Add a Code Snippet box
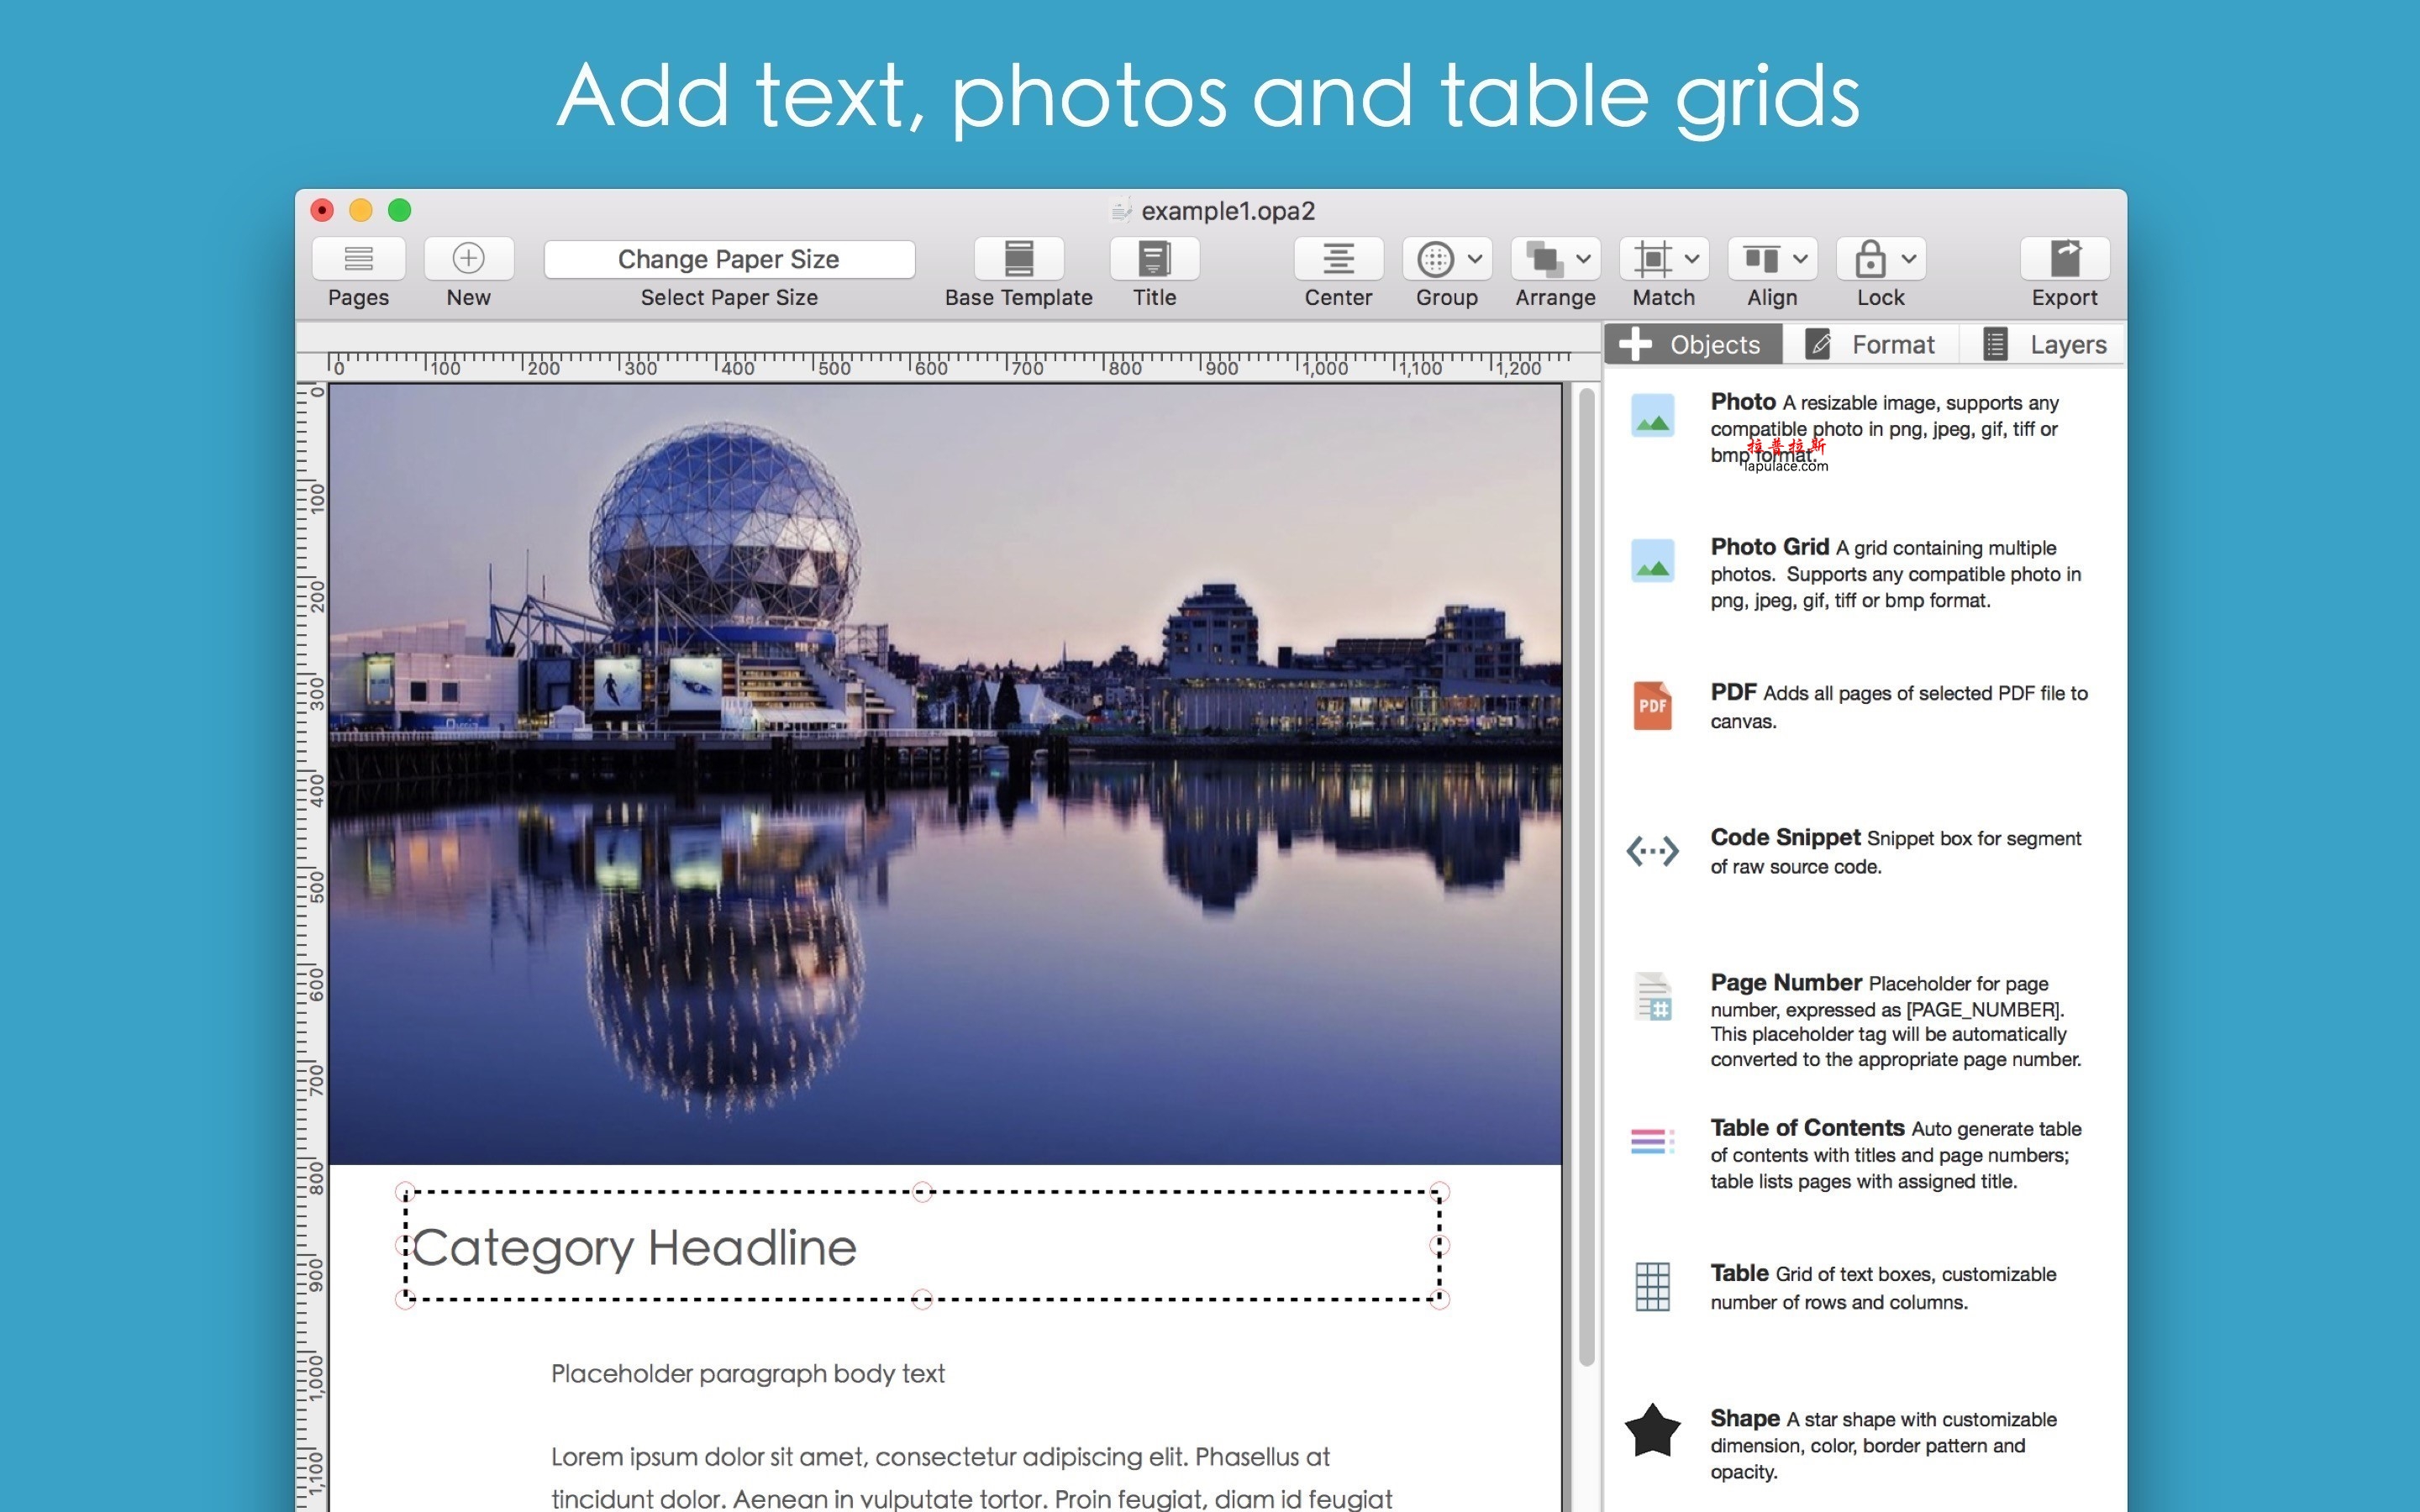 [x=1651, y=850]
